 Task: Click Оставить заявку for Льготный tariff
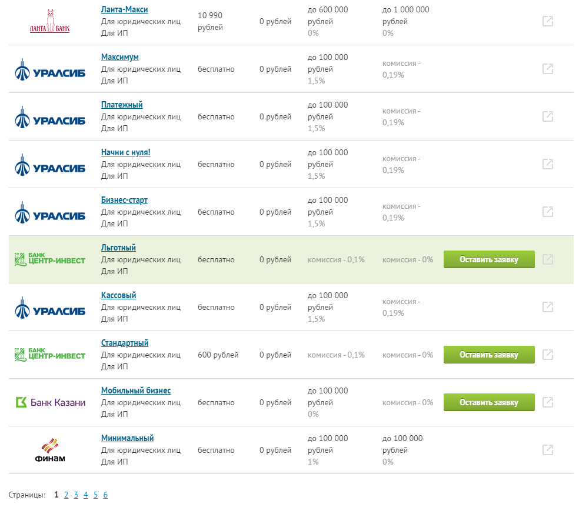[x=489, y=259]
